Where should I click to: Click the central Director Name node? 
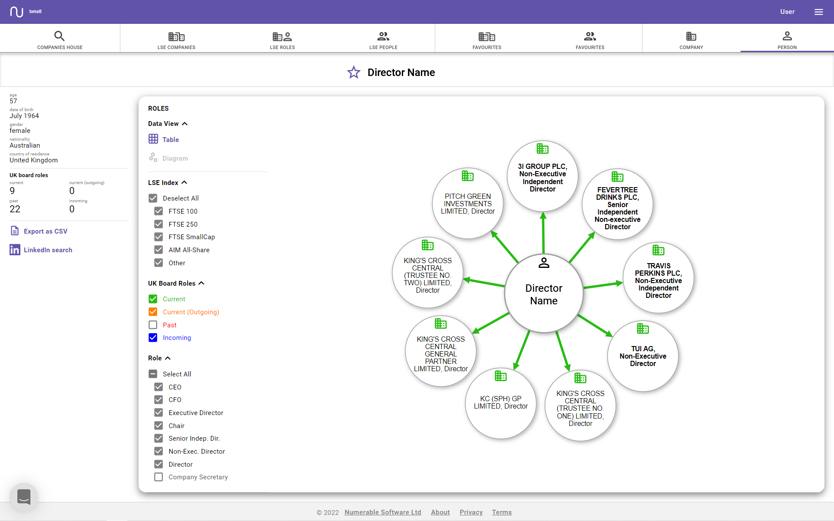[x=544, y=294]
